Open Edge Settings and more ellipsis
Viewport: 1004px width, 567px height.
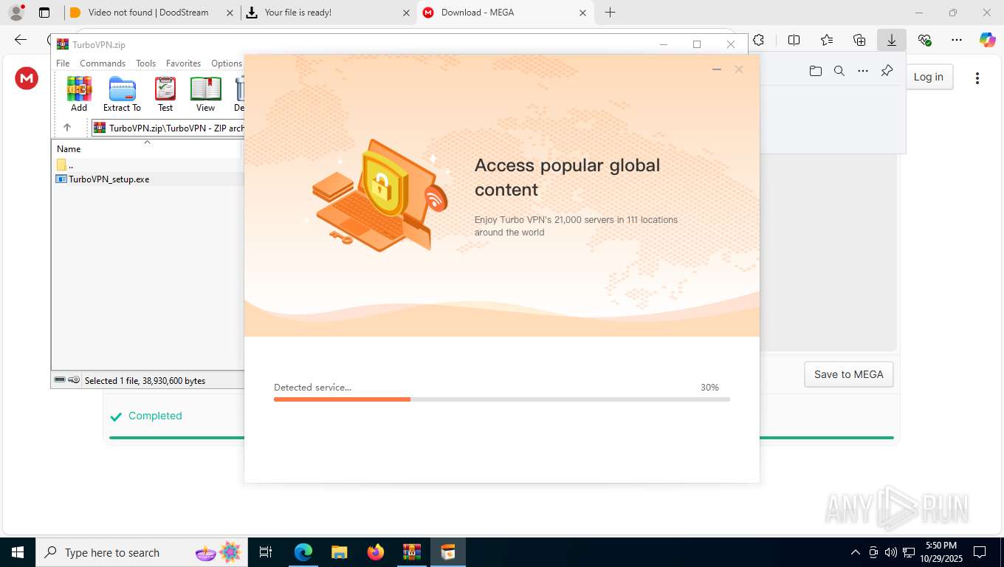click(957, 41)
